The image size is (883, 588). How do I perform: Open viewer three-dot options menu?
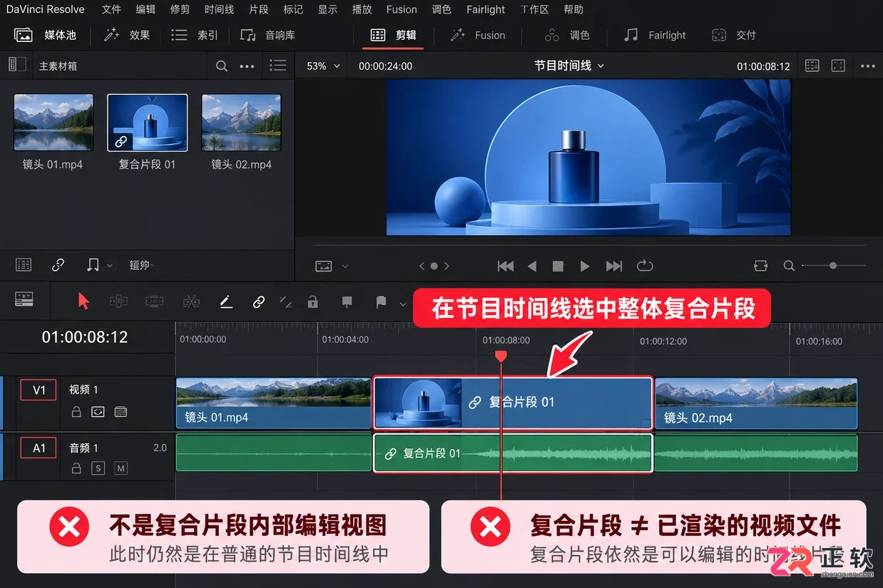point(867,66)
